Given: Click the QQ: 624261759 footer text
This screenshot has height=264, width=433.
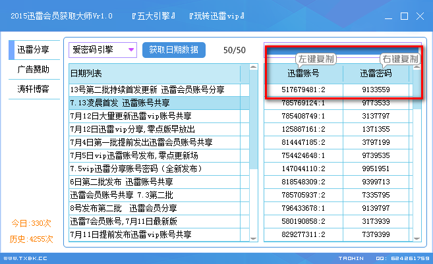Looking at the screenshot, I should pyautogui.click(x=403, y=259).
